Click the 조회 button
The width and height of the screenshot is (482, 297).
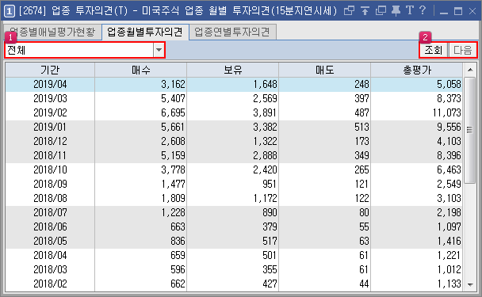pos(433,50)
